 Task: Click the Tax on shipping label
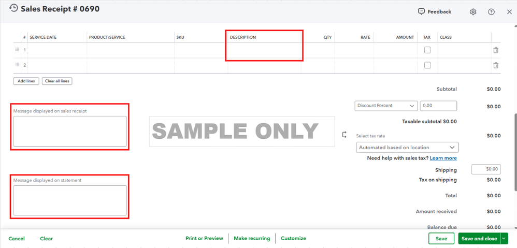pyautogui.click(x=438, y=180)
